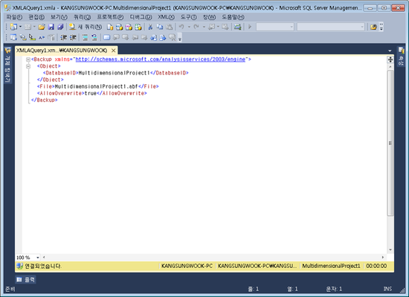Click the Undo arrow icon
The height and width of the screenshot is (297, 409).
(181, 27)
